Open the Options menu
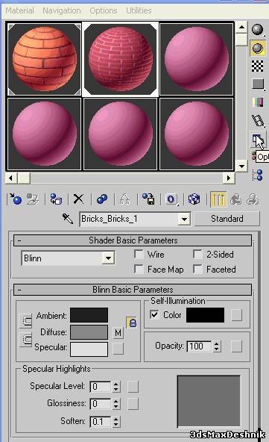Screen dimensions: 269x442 [104, 10]
